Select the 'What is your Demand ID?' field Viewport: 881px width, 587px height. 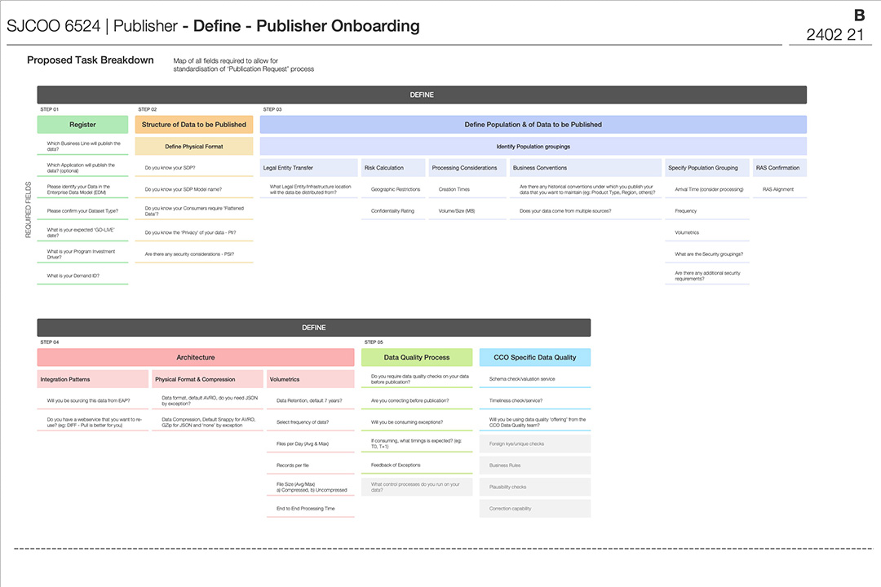(82, 276)
